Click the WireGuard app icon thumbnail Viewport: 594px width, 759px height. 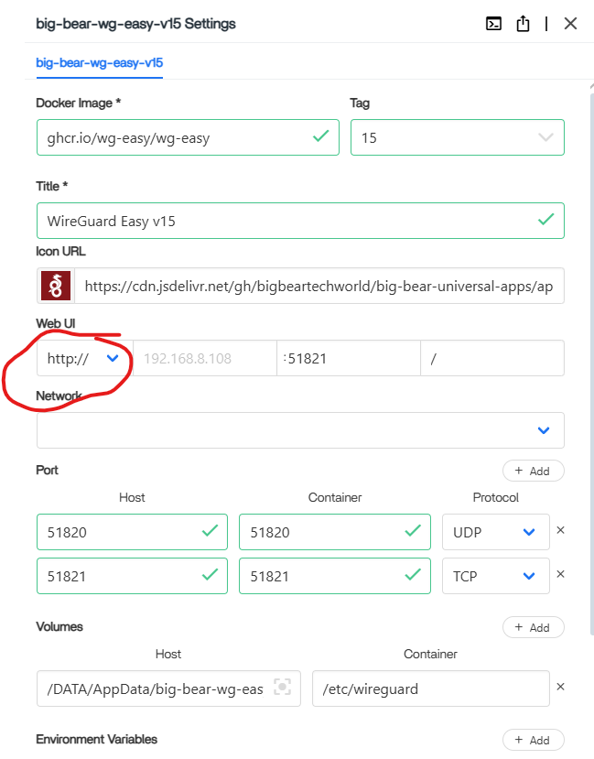(x=56, y=286)
